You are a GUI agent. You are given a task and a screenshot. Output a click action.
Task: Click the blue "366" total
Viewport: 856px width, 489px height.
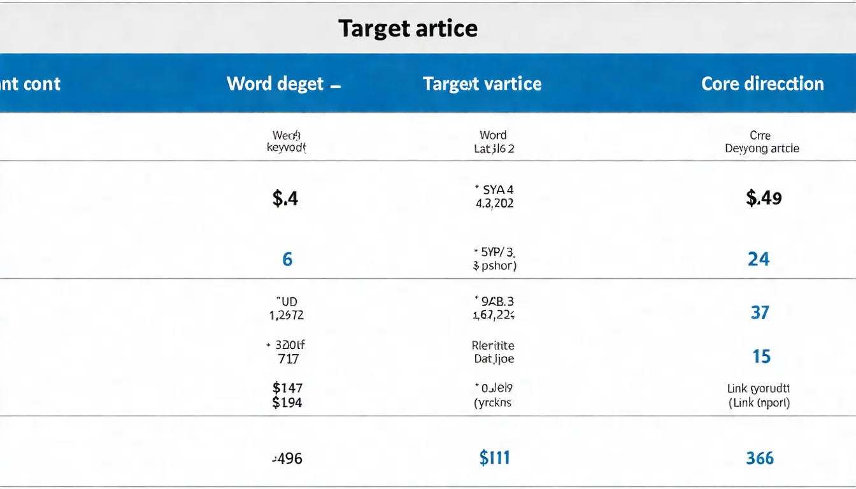point(760,458)
